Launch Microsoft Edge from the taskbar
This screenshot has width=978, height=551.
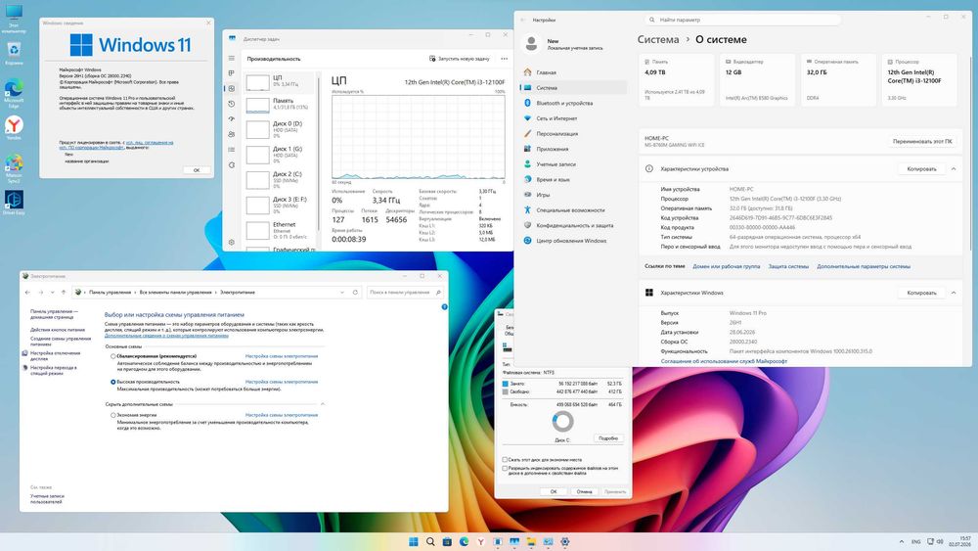pos(464,541)
